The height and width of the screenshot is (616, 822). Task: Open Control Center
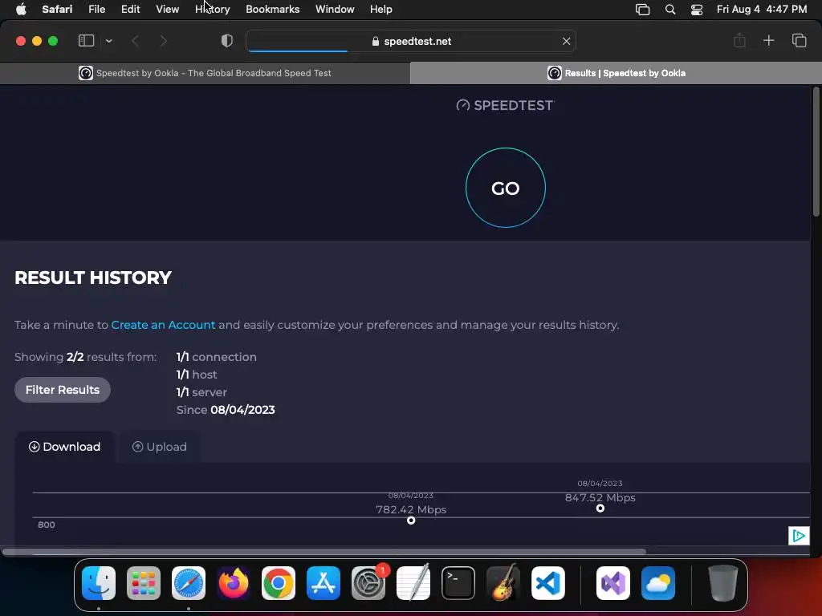pyautogui.click(x=697, y=10)
